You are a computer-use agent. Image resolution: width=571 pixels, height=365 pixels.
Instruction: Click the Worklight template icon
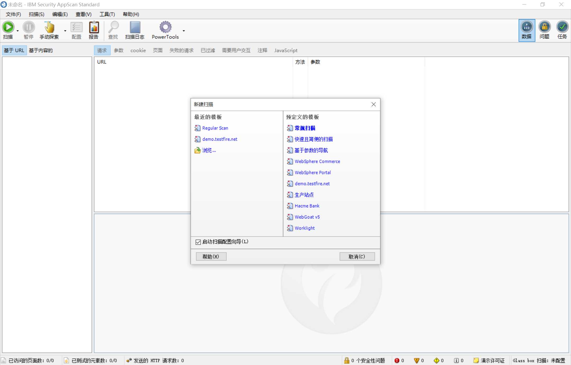290,228
